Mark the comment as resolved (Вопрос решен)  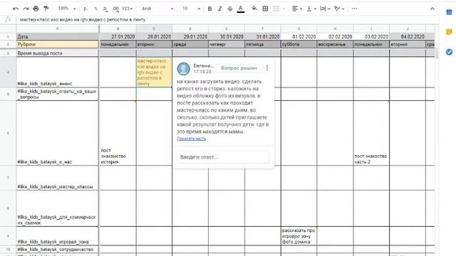[x=239, y=68]
